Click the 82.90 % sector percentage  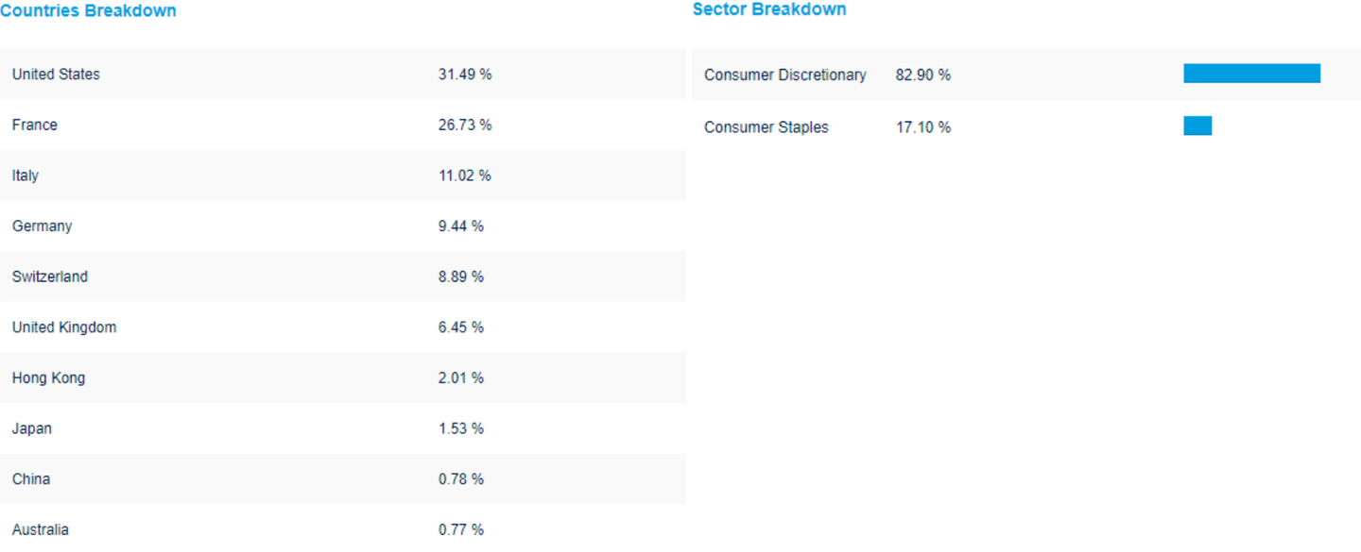tap(923, 75)
